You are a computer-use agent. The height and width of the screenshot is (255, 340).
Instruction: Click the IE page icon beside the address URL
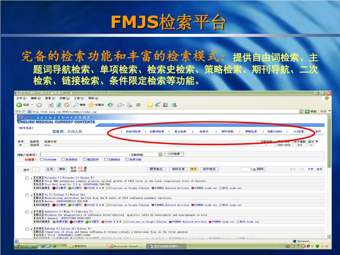click(30, 112)
